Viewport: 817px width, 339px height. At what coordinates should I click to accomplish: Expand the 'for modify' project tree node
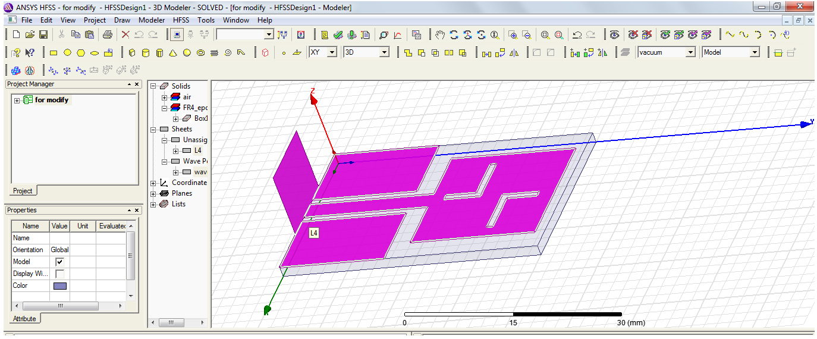pyautogui.click(x=17, y=100)
